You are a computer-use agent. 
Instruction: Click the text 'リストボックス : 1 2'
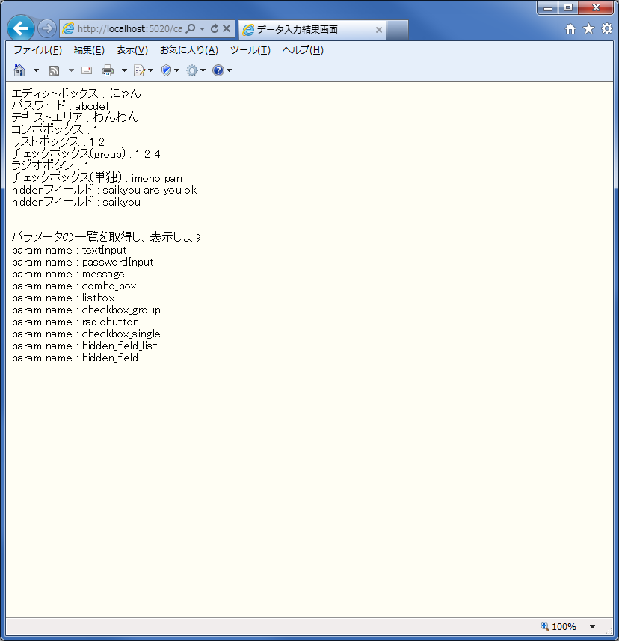pos(58,141)
